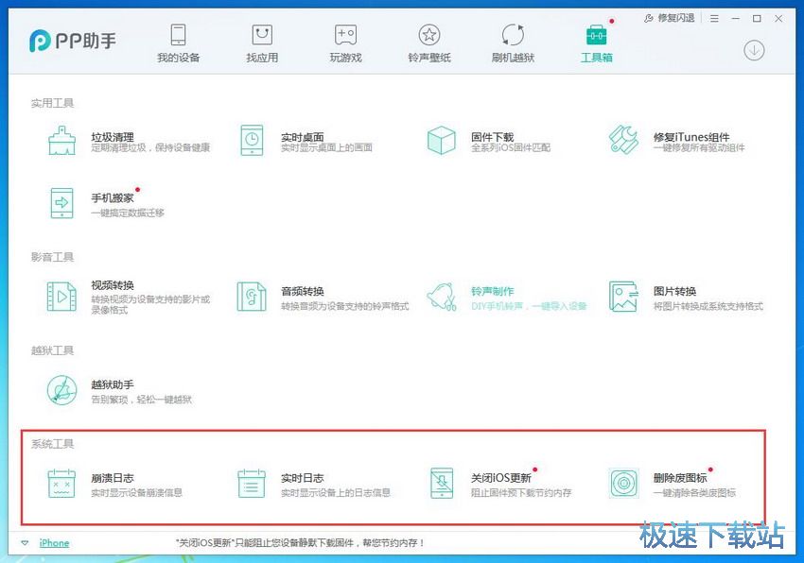Click the 手机搬家 title text
Screen dimensions: 804x563
click(113, 197)
